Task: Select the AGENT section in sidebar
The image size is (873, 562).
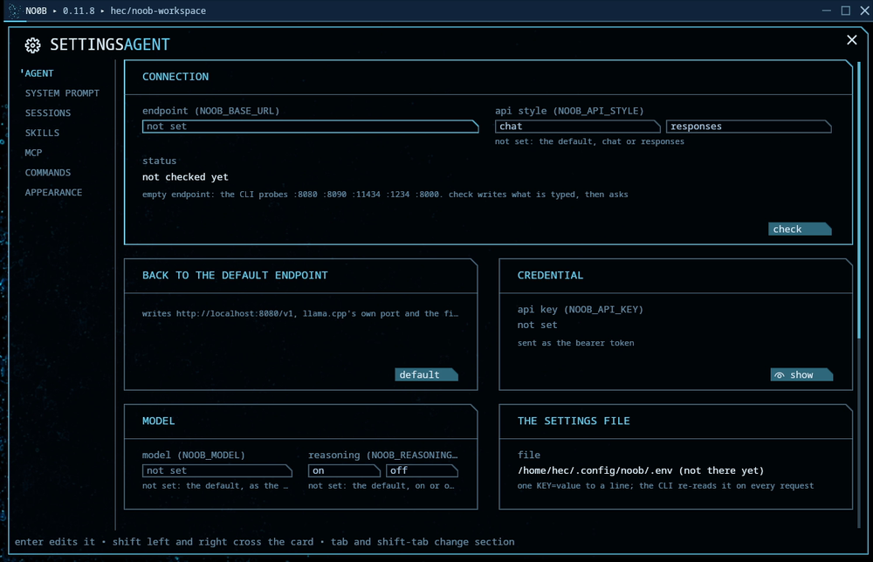Action: (39, 73)
